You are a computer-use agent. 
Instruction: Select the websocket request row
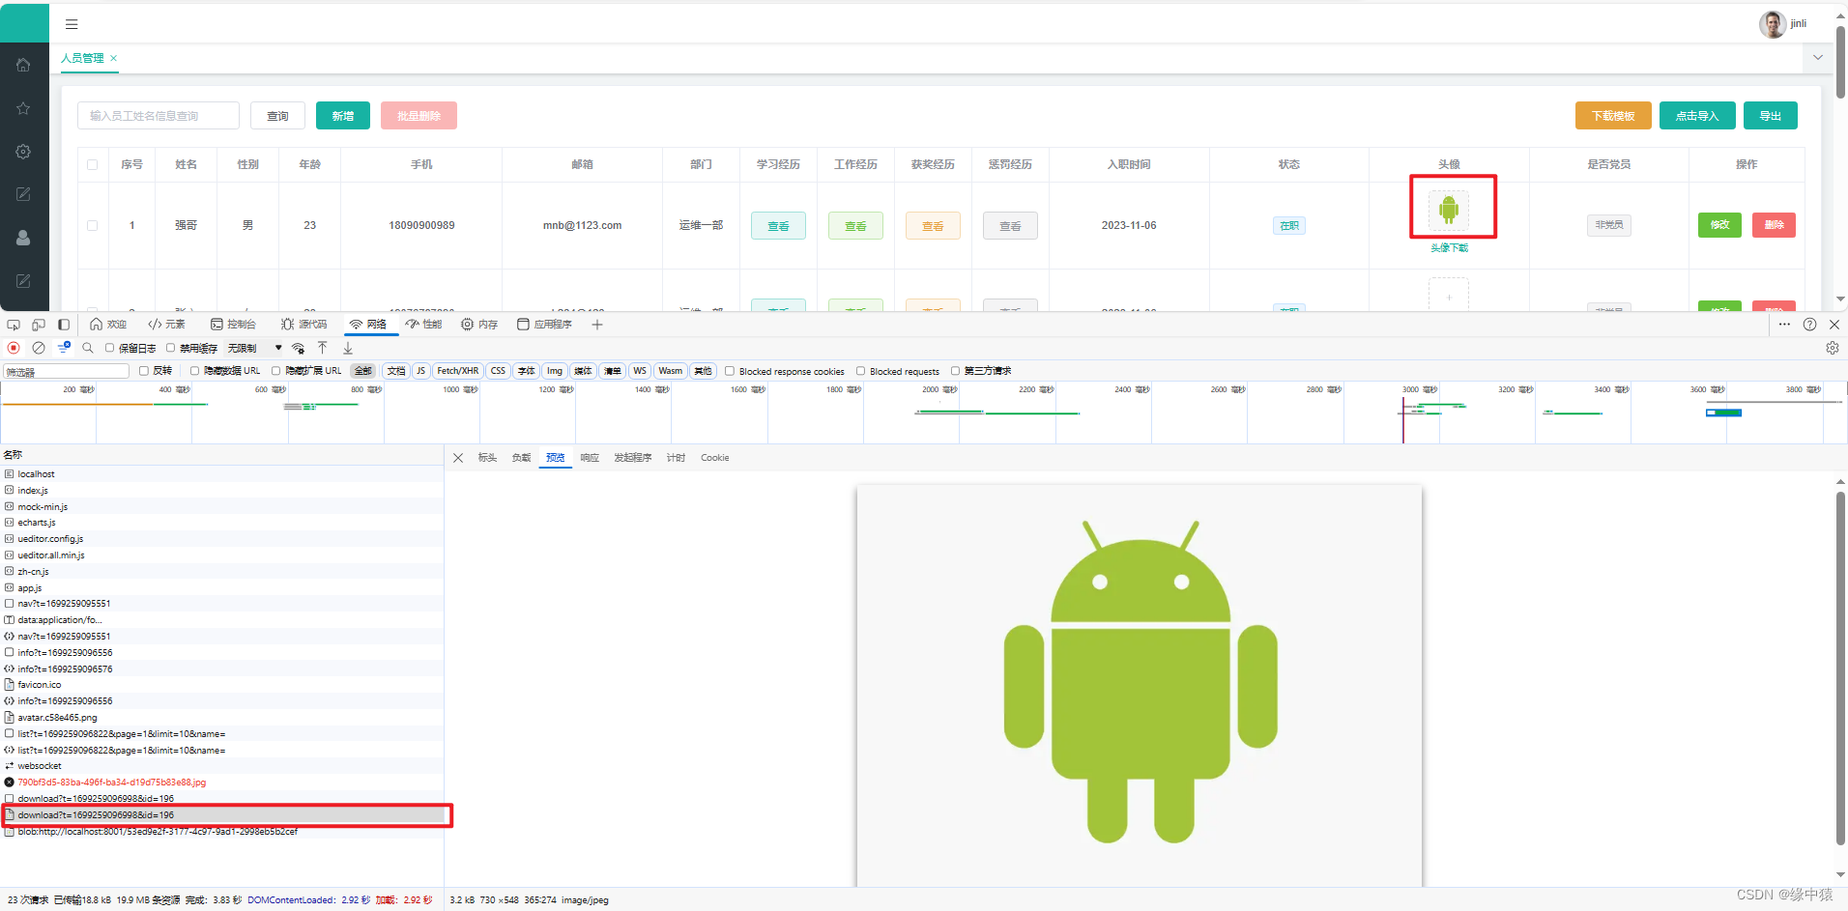click(x=222, y=766)
